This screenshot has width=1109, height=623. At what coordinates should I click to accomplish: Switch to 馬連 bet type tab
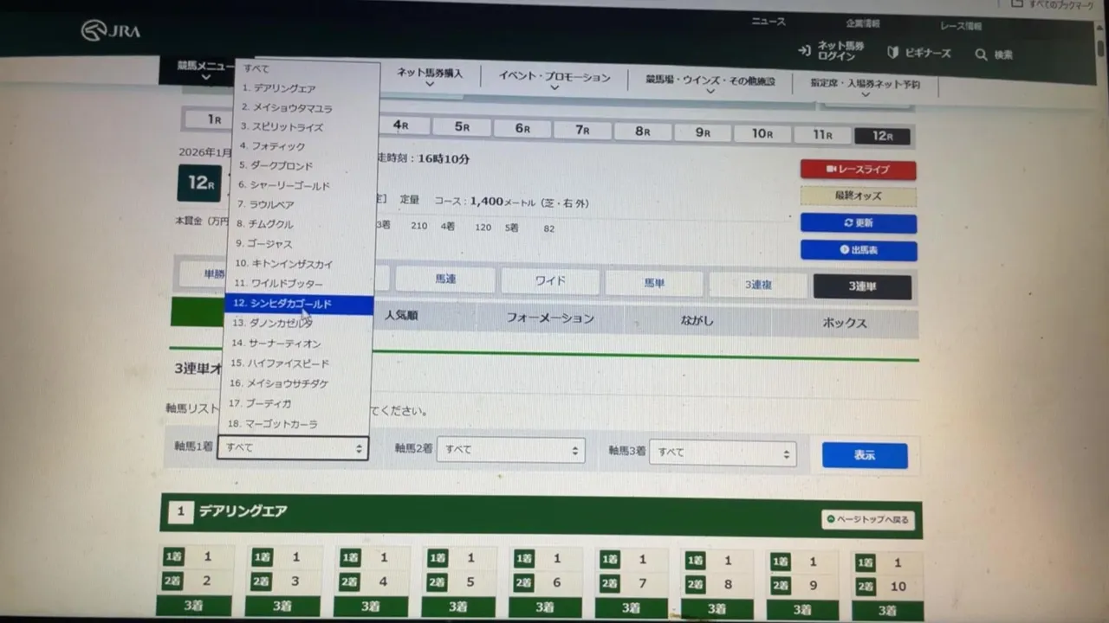[445, 279]
